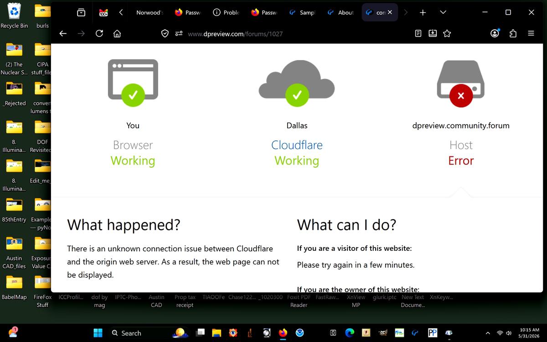547x342 pixels.
Task: Click the save page icon beside reader view
Action: click(x=433, y=33)
